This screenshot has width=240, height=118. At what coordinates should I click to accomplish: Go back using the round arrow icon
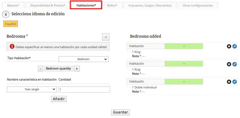(6, 14)
